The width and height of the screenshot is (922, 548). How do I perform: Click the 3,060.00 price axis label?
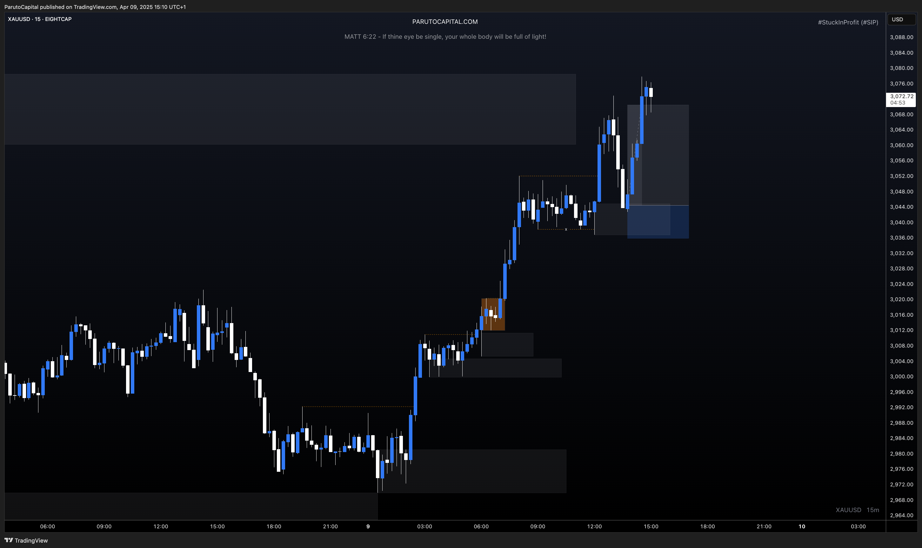click(901, 145)
